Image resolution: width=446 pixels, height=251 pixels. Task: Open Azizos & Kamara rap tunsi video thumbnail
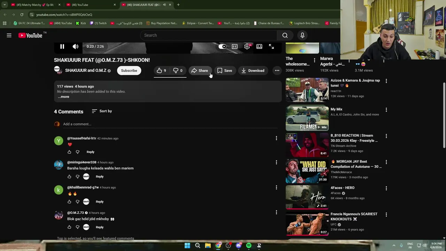point(307,90)
